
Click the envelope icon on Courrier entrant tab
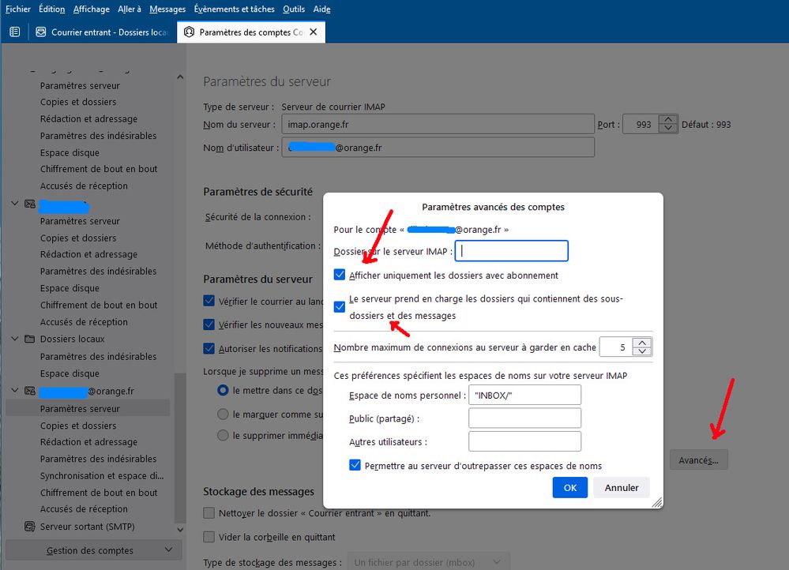(41, 32)
